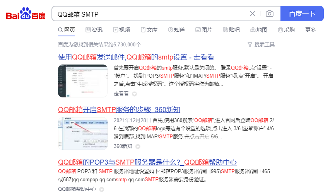Image resolution: width=335 pixels, height=194 pixels.
Task: Clear the search box with the X icon
Action: (x=253, y=14)
